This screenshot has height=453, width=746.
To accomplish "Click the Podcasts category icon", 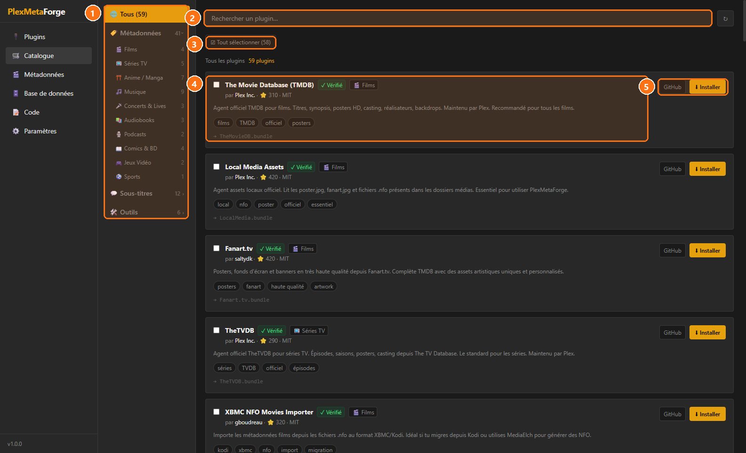I will (119, 134).
